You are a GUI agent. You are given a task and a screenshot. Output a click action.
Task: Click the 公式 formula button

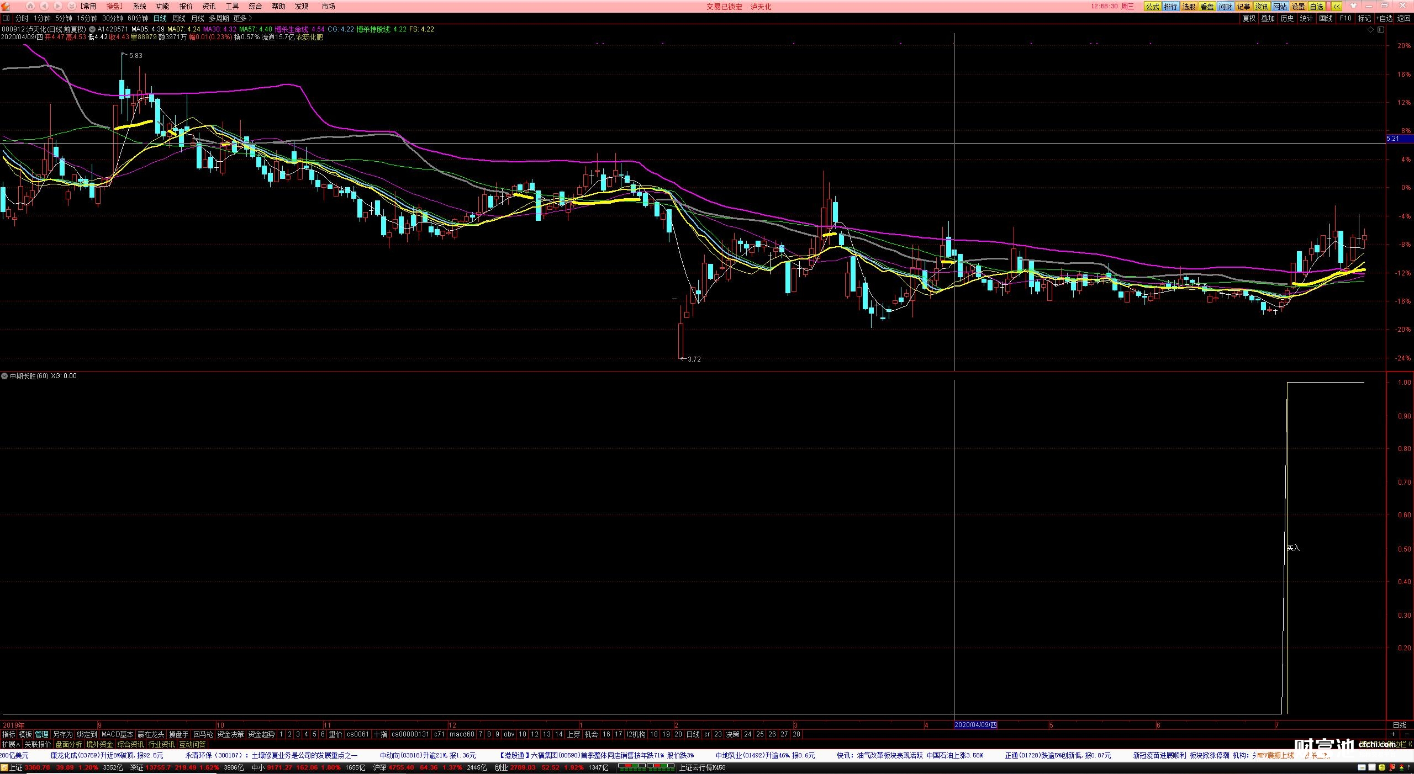click(x=1152, y=7)
